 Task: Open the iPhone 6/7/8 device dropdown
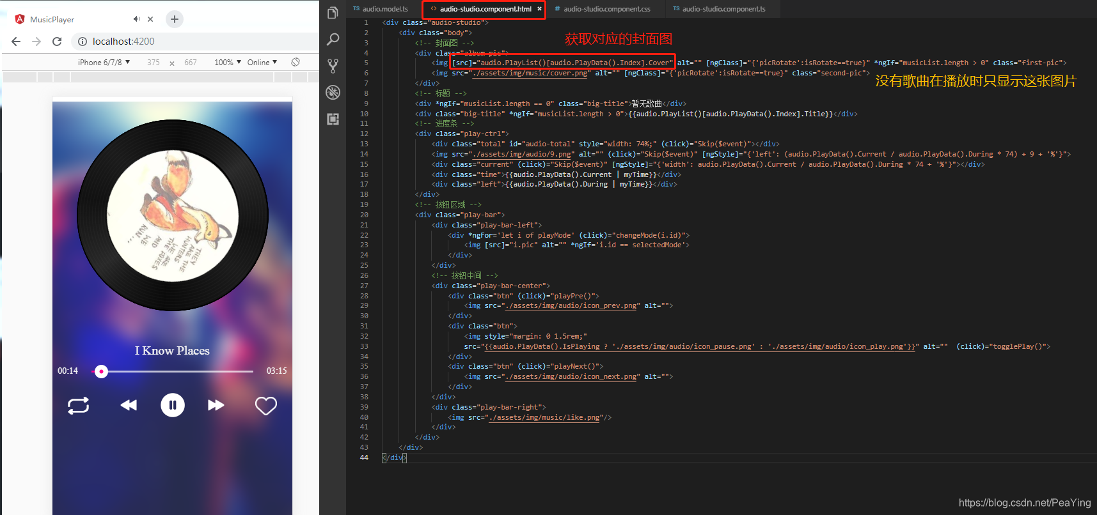(104, 62)
